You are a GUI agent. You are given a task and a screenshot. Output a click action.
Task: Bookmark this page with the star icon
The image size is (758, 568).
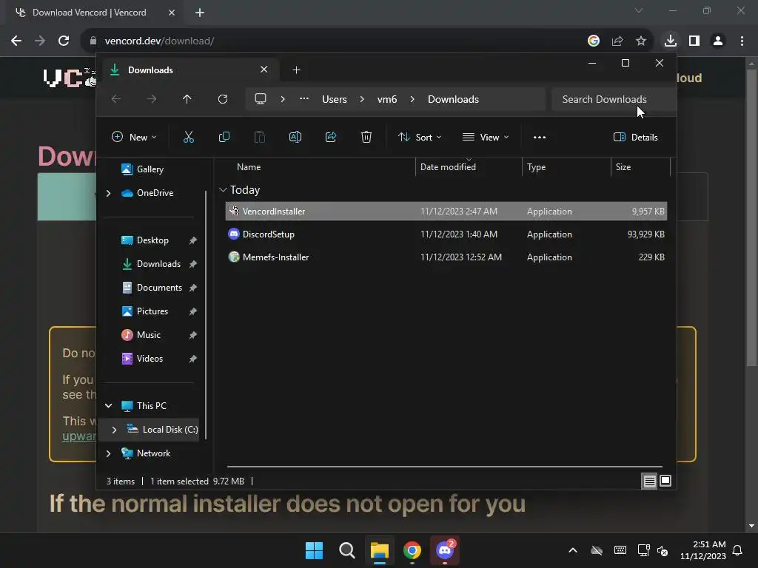641,41
